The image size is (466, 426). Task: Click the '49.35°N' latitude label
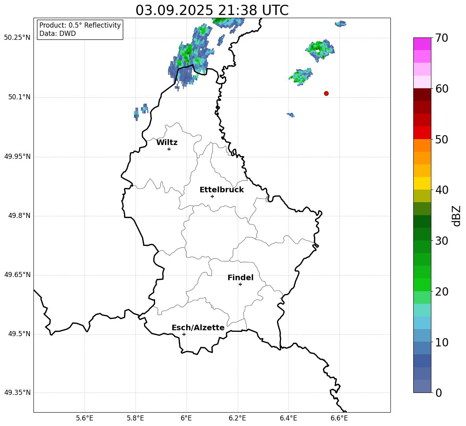click(17, 393)
